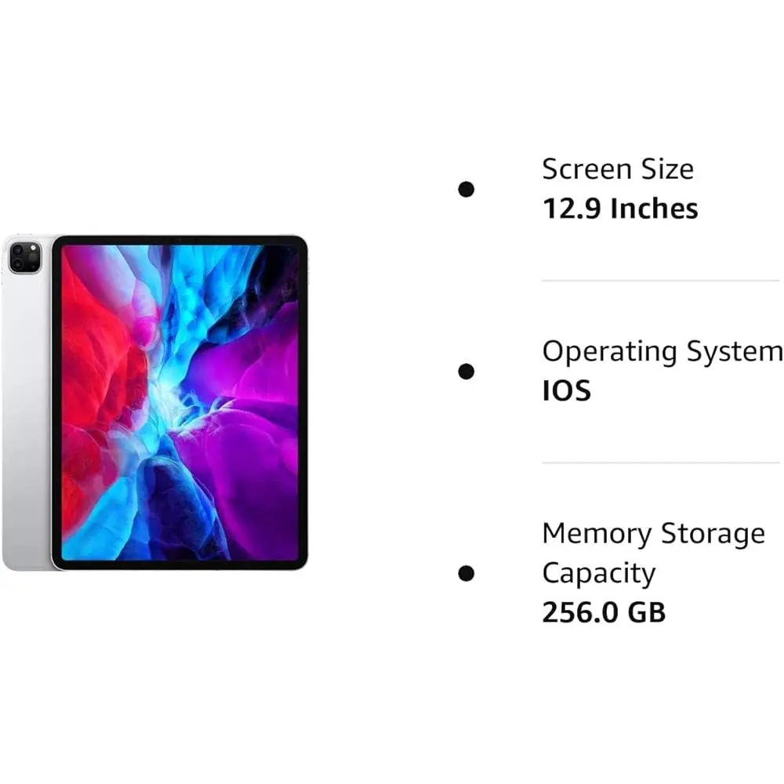The width and height of the screenshot is (784, 784).
Task: Click the rear camera module on the iPad
Action: pos(25,256)
